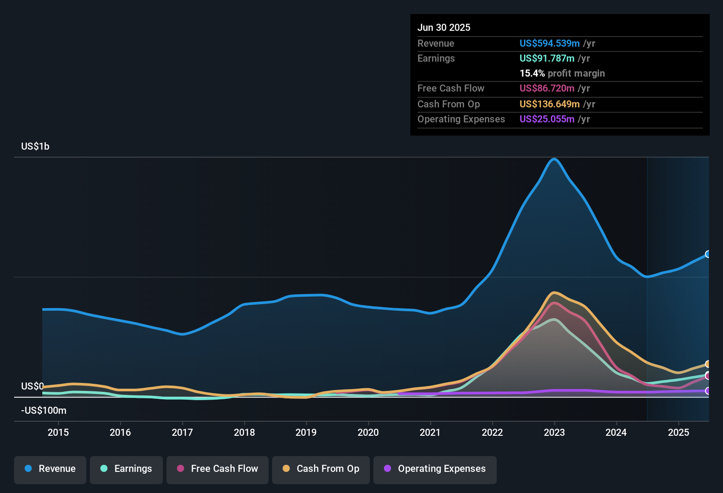Toggle the Revenue series visibility

click(50, 469)
